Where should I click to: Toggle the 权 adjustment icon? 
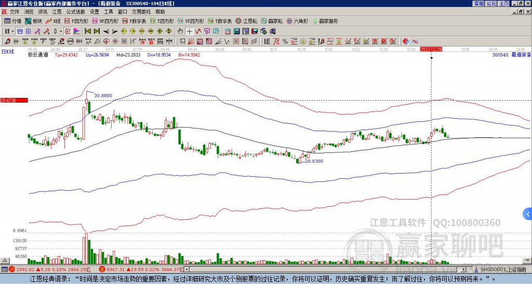click(68, 31)
